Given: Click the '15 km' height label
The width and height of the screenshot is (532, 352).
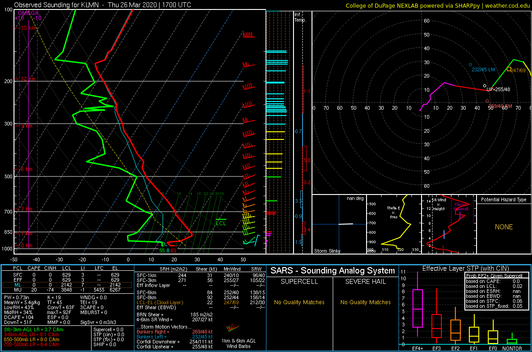Looking at the screenshot, I should pos(28,28).
